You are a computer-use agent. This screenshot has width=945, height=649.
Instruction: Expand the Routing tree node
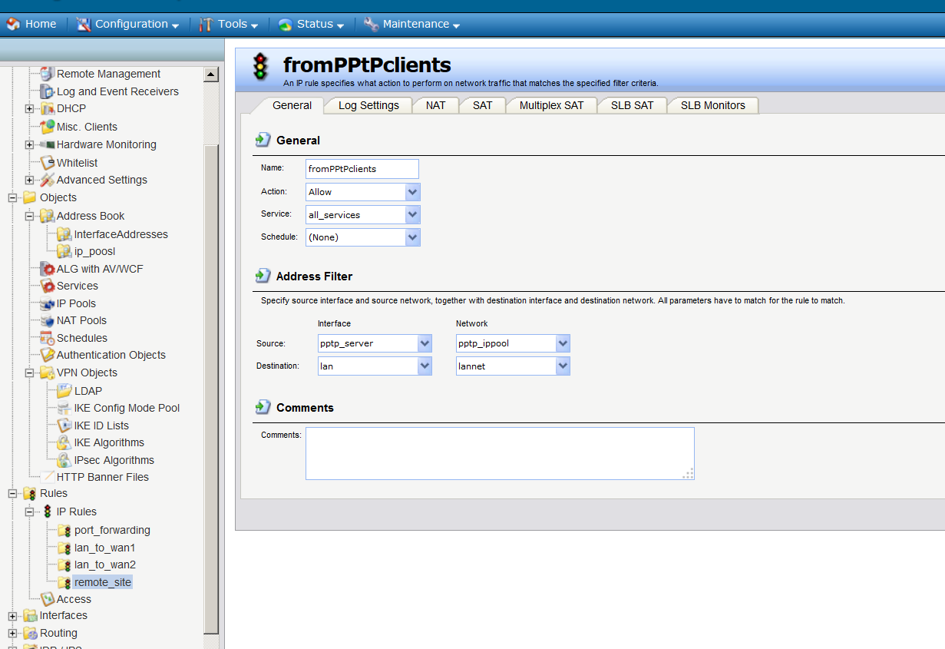[x=12, y=633]
